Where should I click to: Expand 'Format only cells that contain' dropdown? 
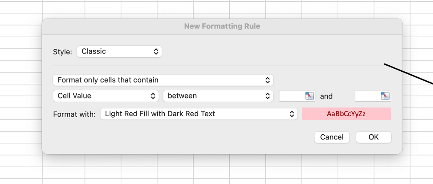[163, 80]
